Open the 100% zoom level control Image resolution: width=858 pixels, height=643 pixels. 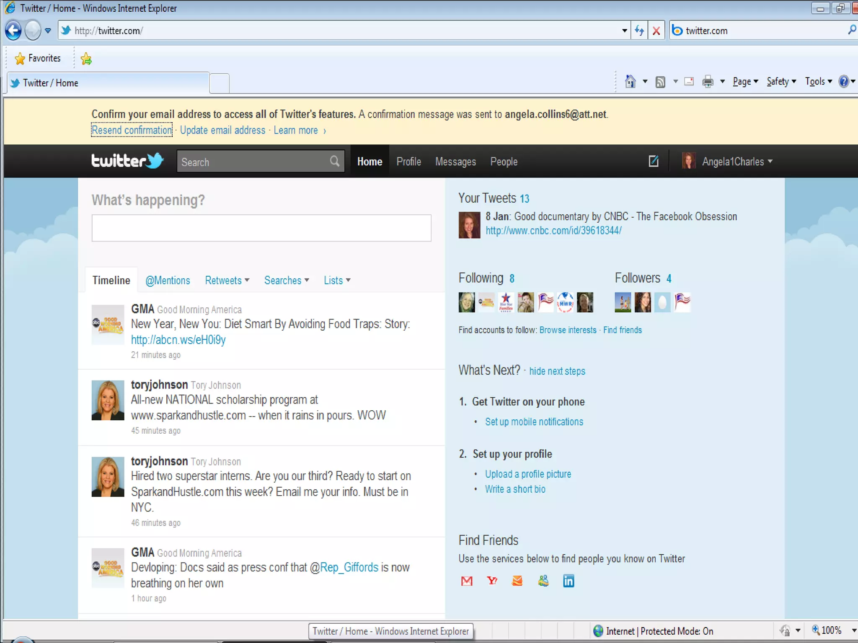click(832, 630)
